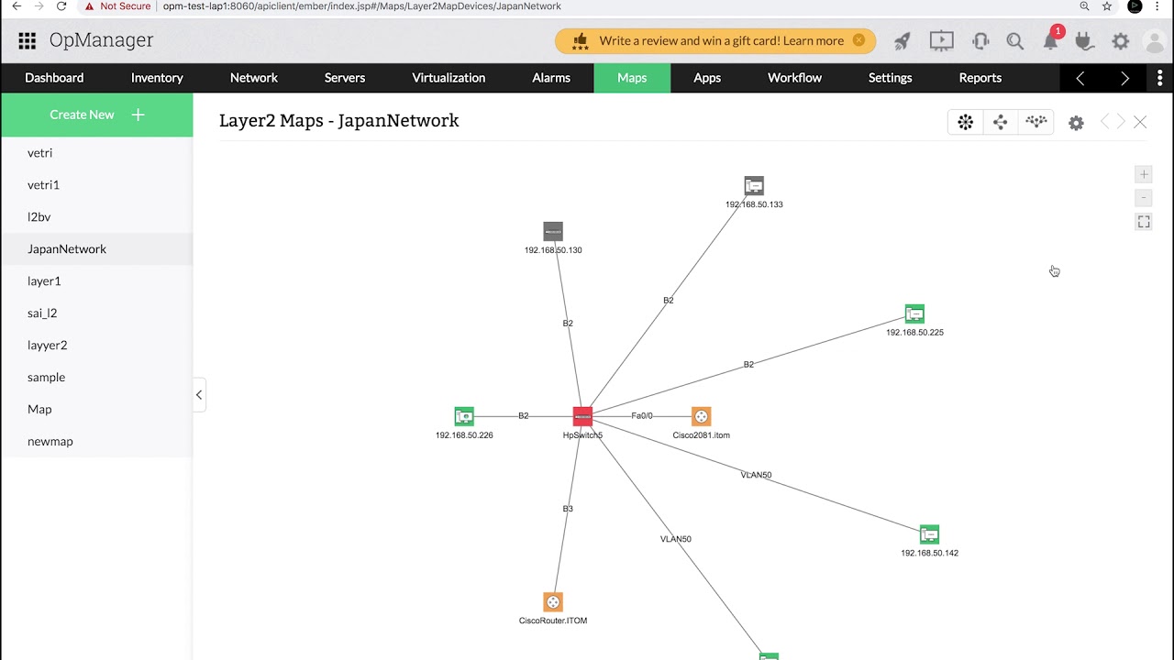
Task: Open the map settings gear icon
Action: pyautogui.click(x=1077, y=123)
